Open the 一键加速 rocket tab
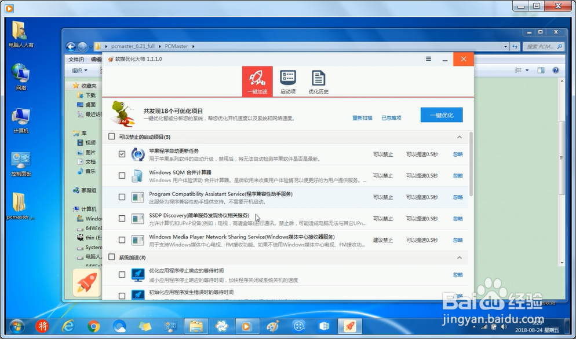The width and height of the screenshot is (576, 339). coord(257,81)
